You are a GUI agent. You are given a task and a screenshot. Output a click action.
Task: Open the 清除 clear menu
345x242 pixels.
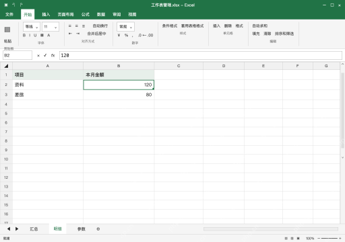pos(267,34)
